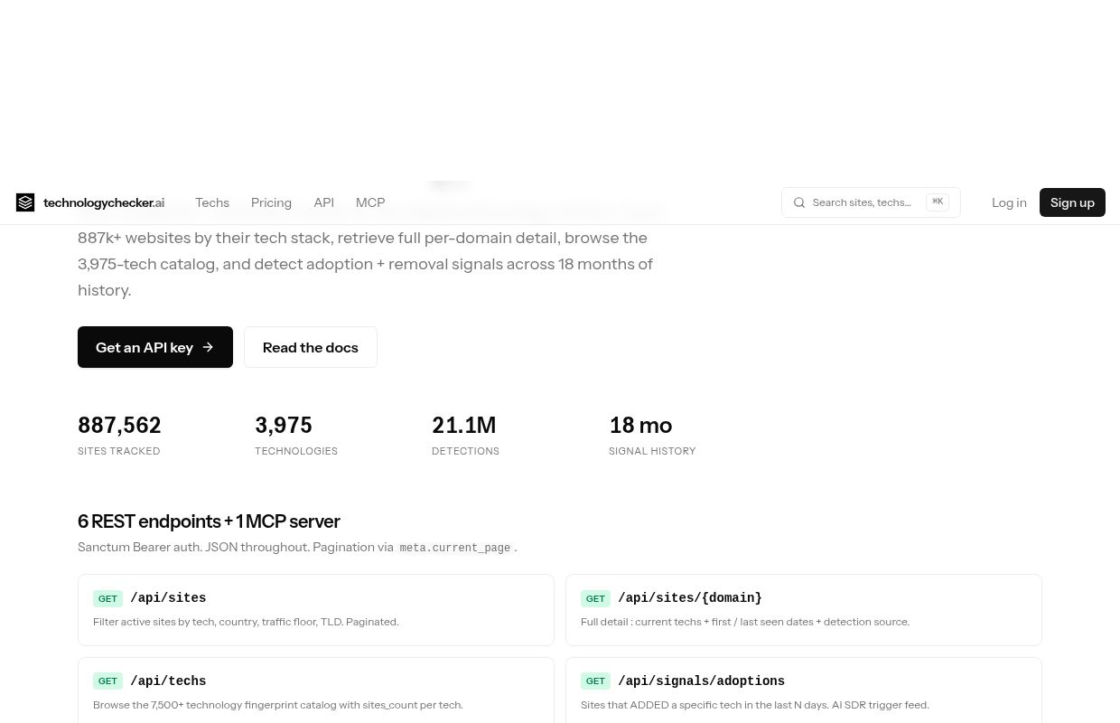Click the Sign up button
The width and height of the screenshot is (1120, 723).
(1072, 202)
